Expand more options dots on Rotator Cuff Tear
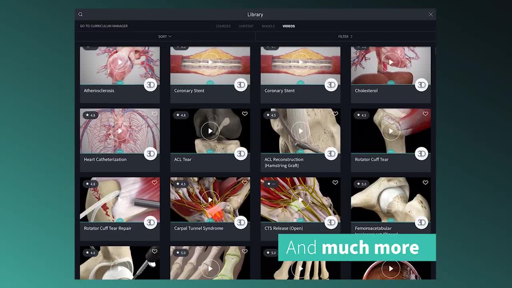Viewport: 512px width, 288px height. coord(391,152)
